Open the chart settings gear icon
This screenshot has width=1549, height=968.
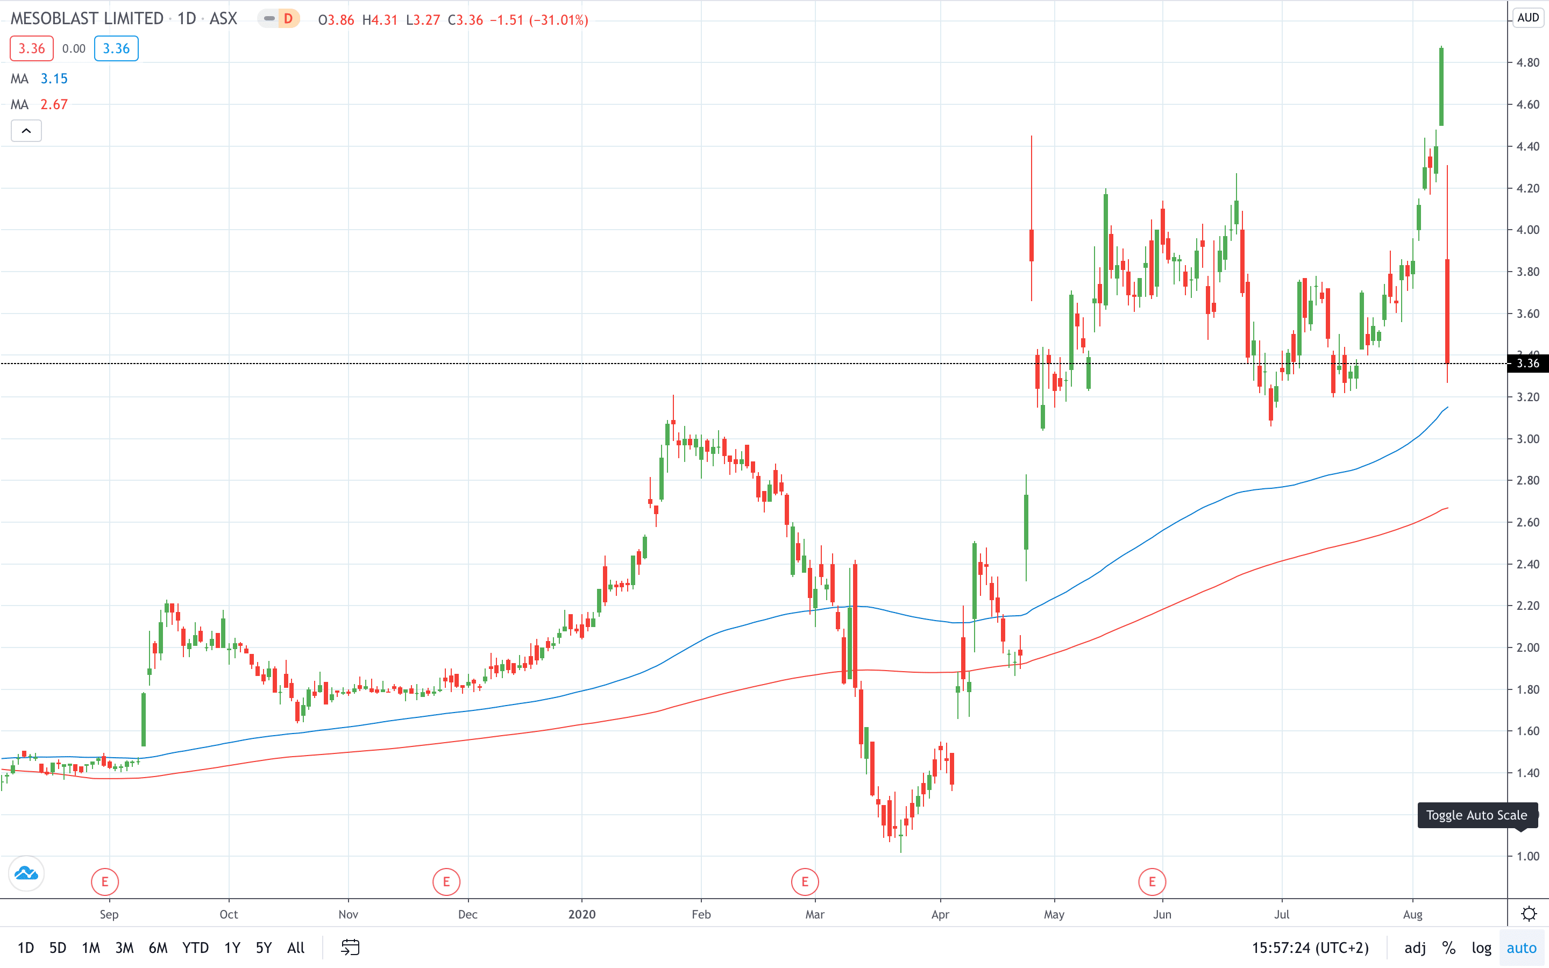pos(1529,914)
